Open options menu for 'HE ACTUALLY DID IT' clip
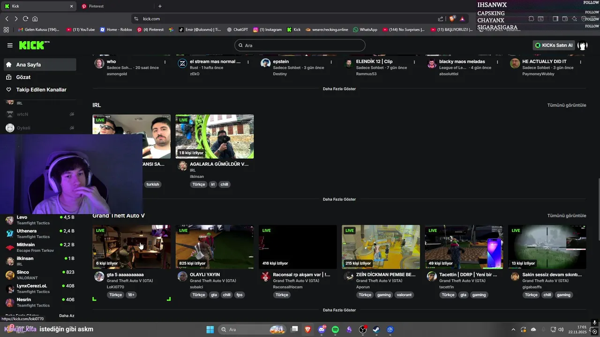The height and width of the screenshot is (337, 600). (581, 62)
